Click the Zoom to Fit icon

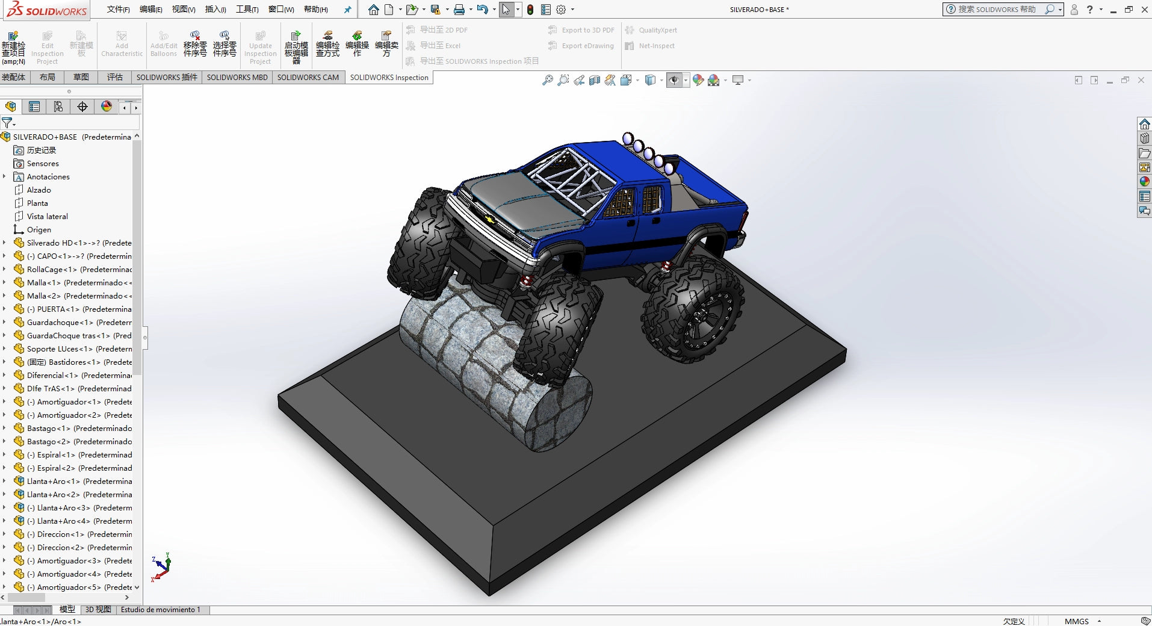547,80
